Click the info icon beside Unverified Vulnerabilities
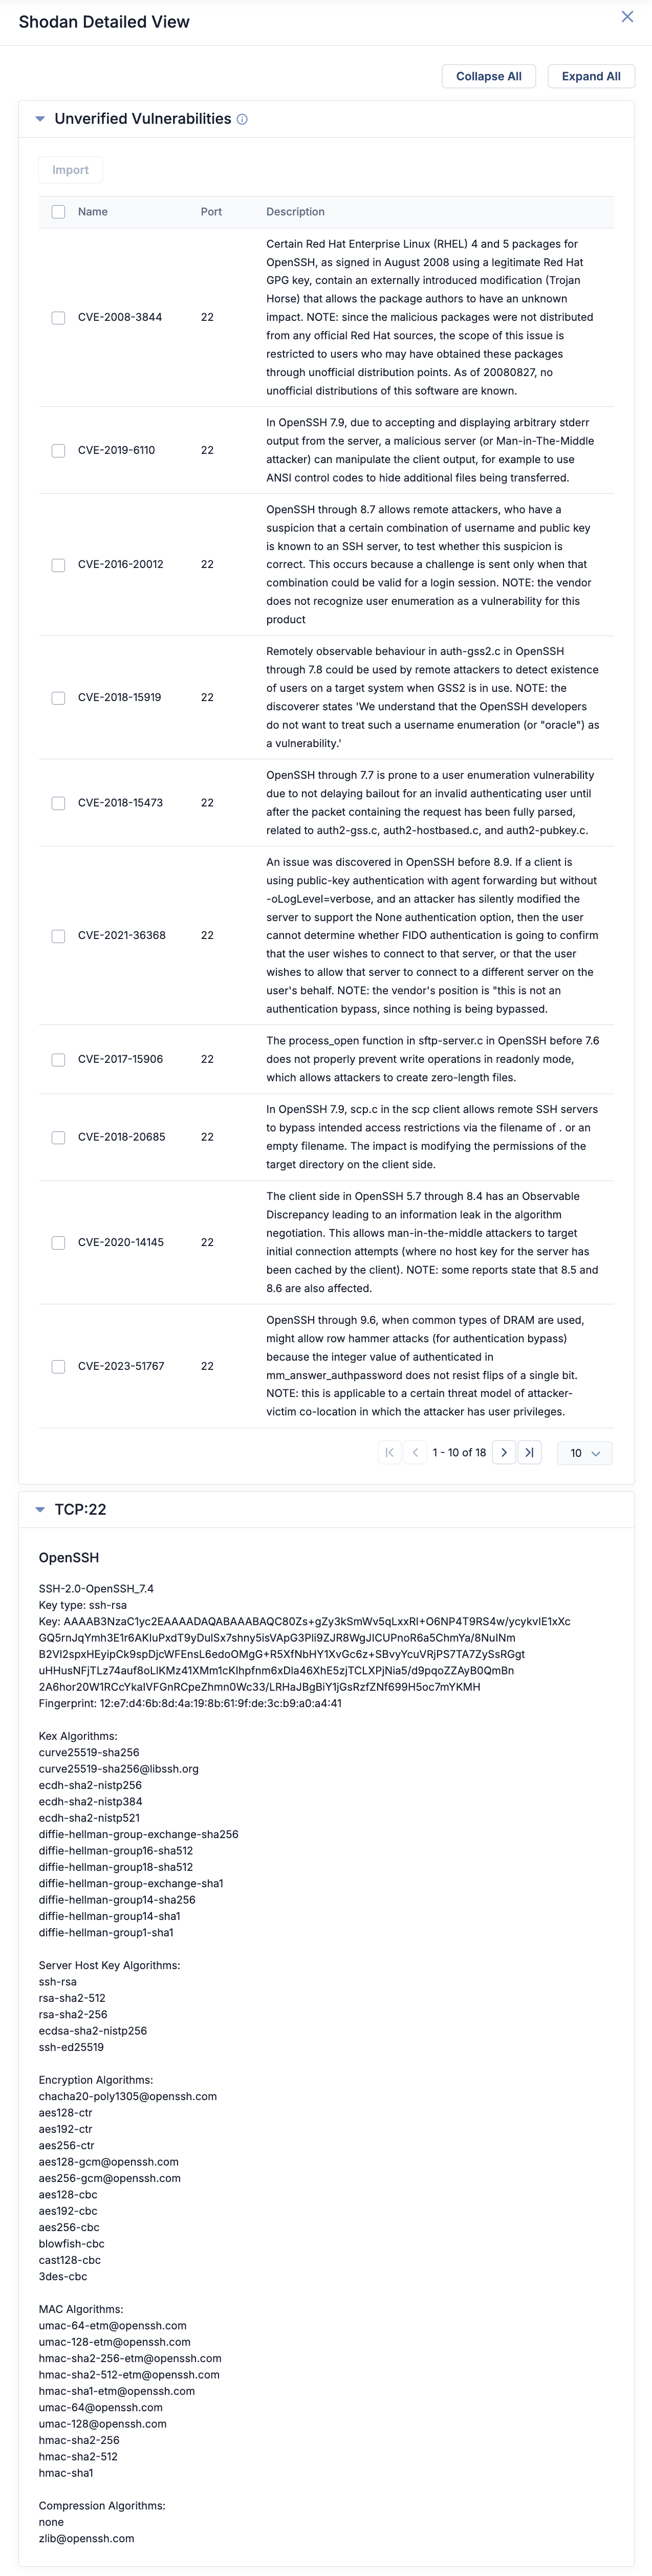 (x=241, y=118)
